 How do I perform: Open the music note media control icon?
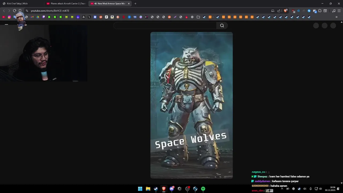click(334, 11)
